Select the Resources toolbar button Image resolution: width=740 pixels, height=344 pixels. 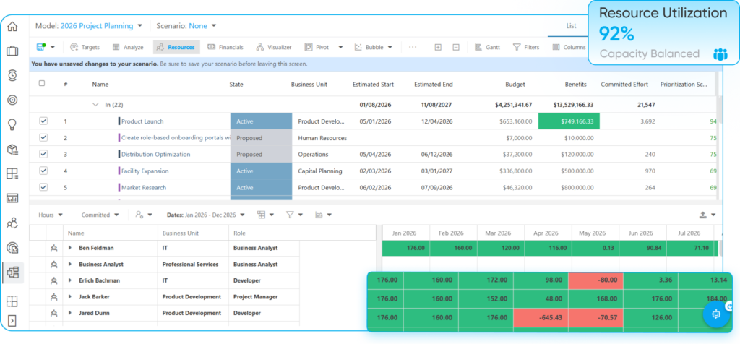(x=176, y=47)
